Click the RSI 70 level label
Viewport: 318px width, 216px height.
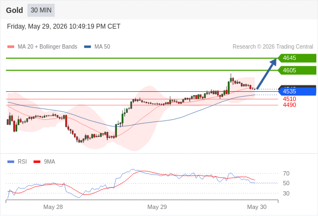point(286,173)
